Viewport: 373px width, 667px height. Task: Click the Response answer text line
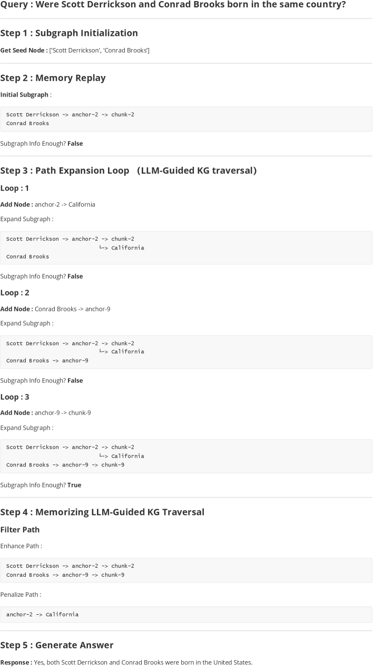coord(126,662)
